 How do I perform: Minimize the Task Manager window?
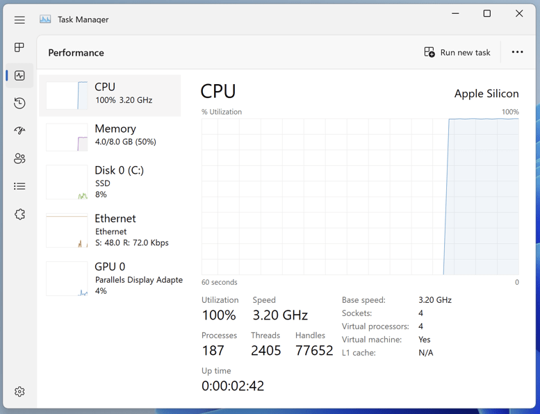[455, 13]
